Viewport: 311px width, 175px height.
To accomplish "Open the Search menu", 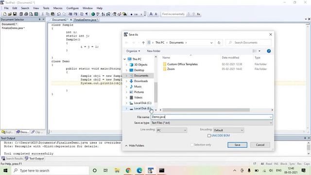I will 25,8.
